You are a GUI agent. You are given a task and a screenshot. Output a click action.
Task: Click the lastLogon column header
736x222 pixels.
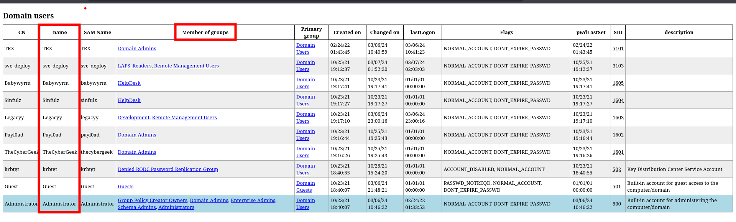coord(422,33)
